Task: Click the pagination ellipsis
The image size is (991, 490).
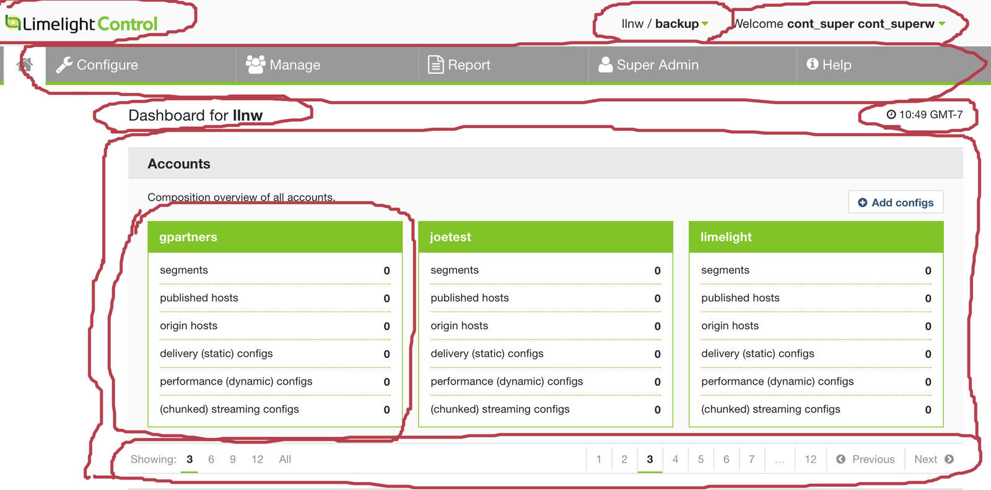Action: pyautogui.click(x=779, y=459)
